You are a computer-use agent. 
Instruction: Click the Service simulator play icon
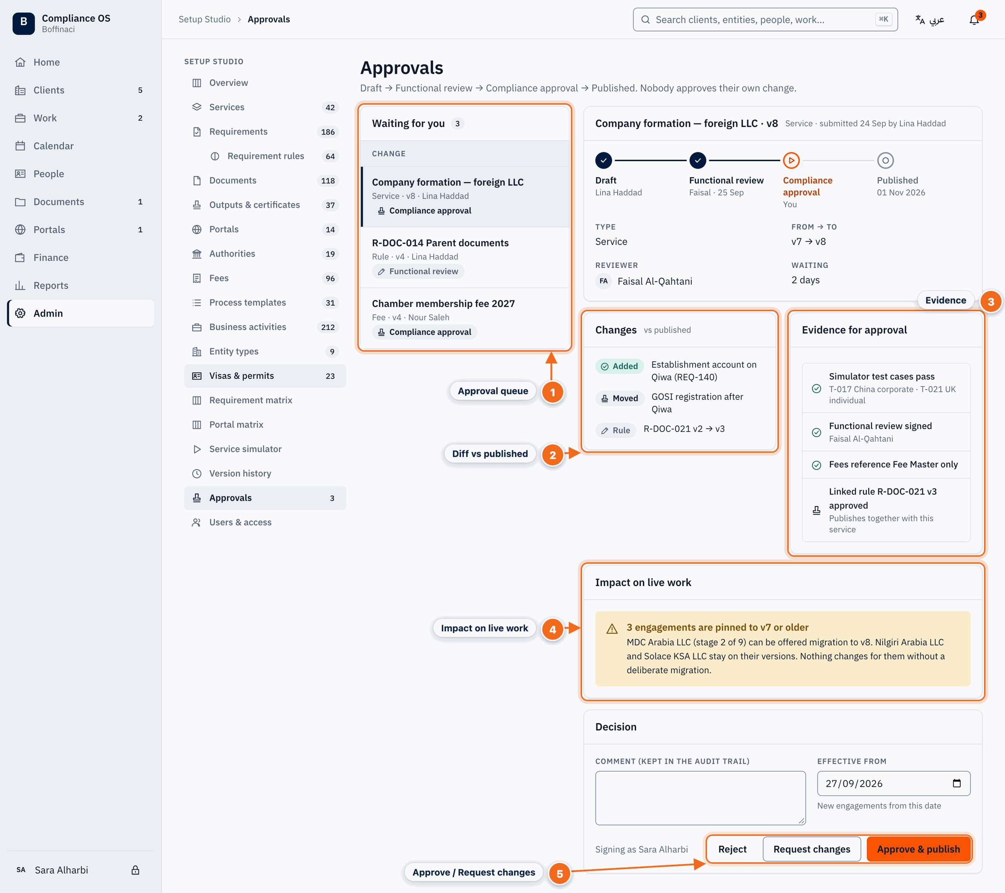tap(197, 449)
